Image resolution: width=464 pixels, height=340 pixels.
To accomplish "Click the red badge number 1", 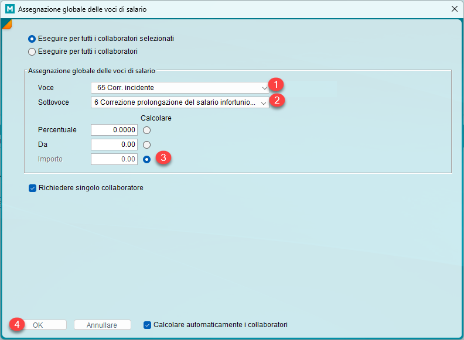I will tap(276, 85).
